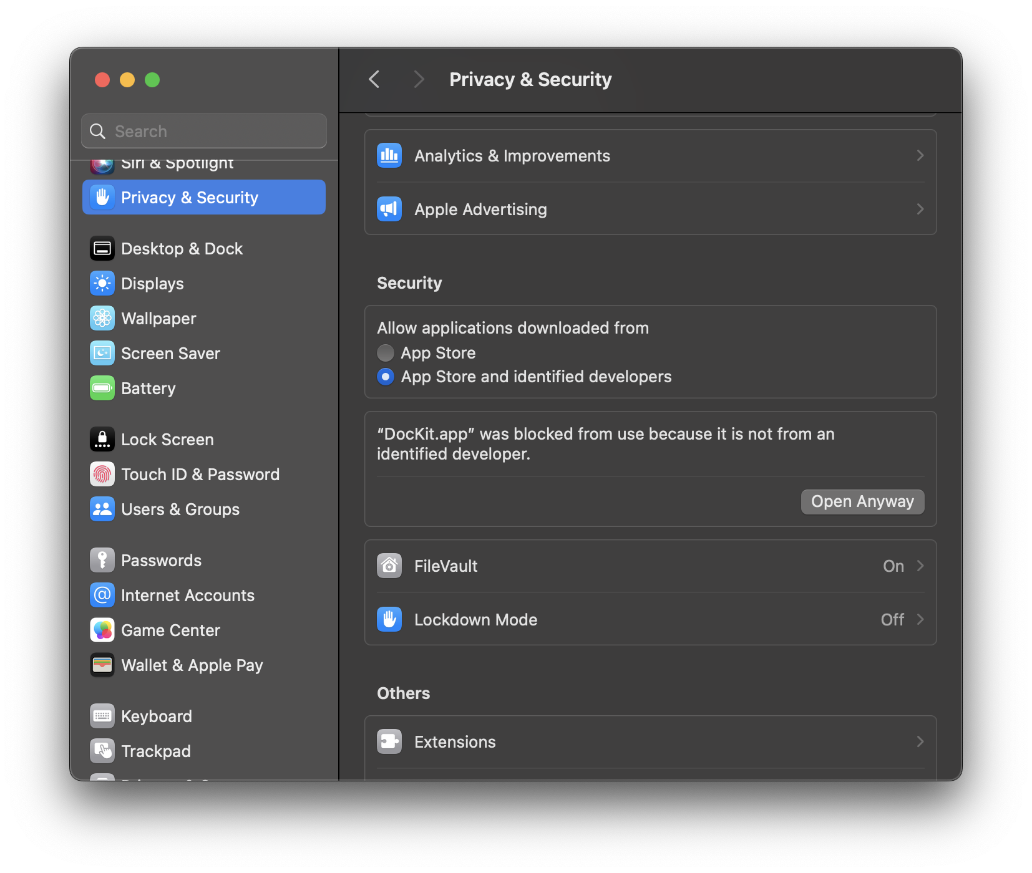Image resolution: width=1032 pixels, height=873 pixels.
Task: Click inside the Search field
Action: [x=204, y=131]
